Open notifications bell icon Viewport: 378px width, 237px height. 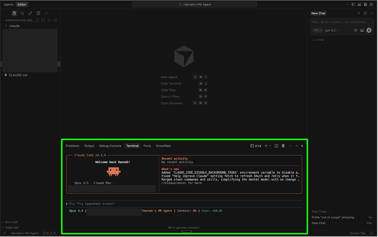pyautogui.click(x=371, y=233)
